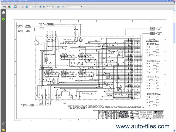Open the Comments panel at the sidebar bottom
Viewport: 176px width, 132px height.
[4, 130]
